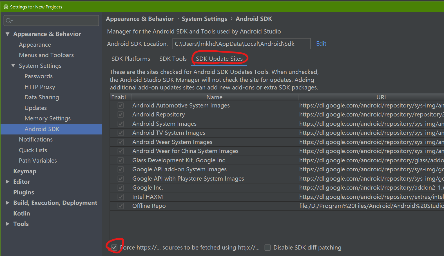This screenshot has height=256, width=444.
Task: Toggle Google API add-on System Images checkbox
Action: click(x=121, y=169)
